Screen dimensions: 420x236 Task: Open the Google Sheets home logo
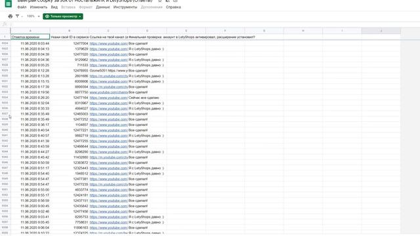(x=9, y=4)
